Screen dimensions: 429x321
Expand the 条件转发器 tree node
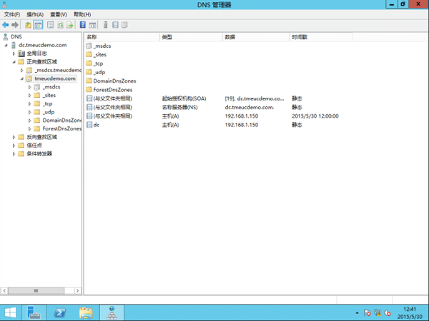click(x=14, y=153)
